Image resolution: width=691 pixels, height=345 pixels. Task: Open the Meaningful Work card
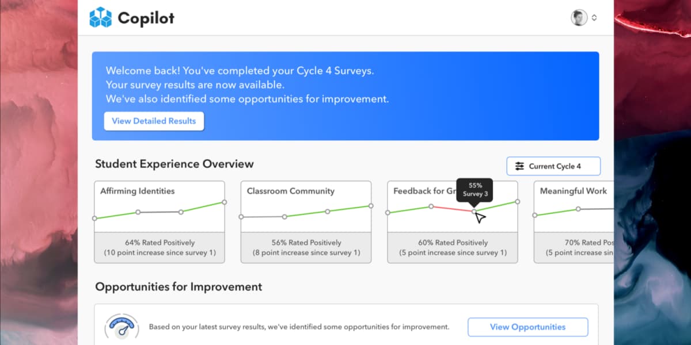pyautogui.click(x=573, y=191)
